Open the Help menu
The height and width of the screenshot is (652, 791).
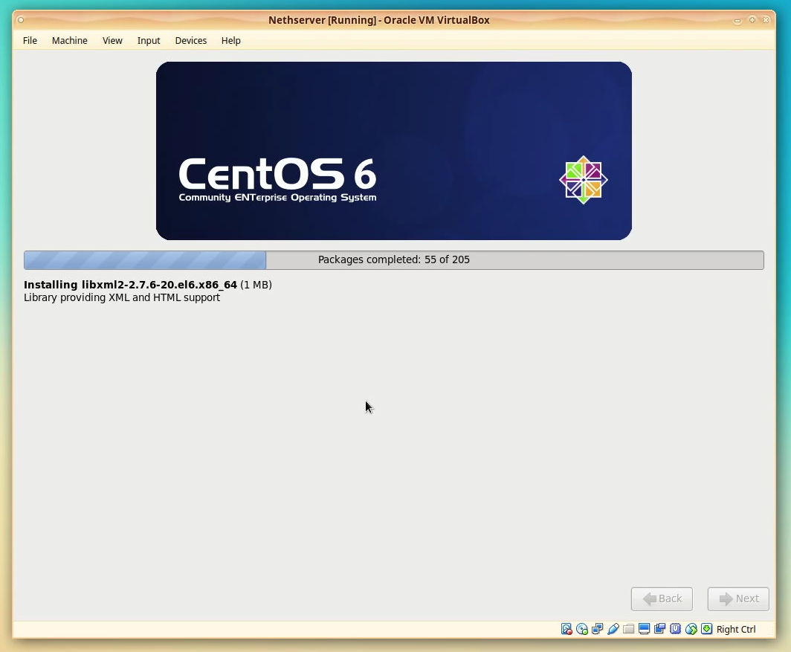(x=231, y=40)
